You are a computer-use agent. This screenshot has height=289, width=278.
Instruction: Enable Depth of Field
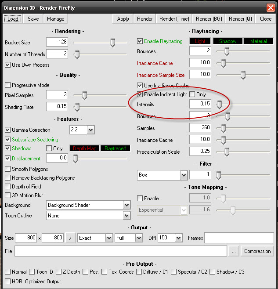[x=7, y=187]
